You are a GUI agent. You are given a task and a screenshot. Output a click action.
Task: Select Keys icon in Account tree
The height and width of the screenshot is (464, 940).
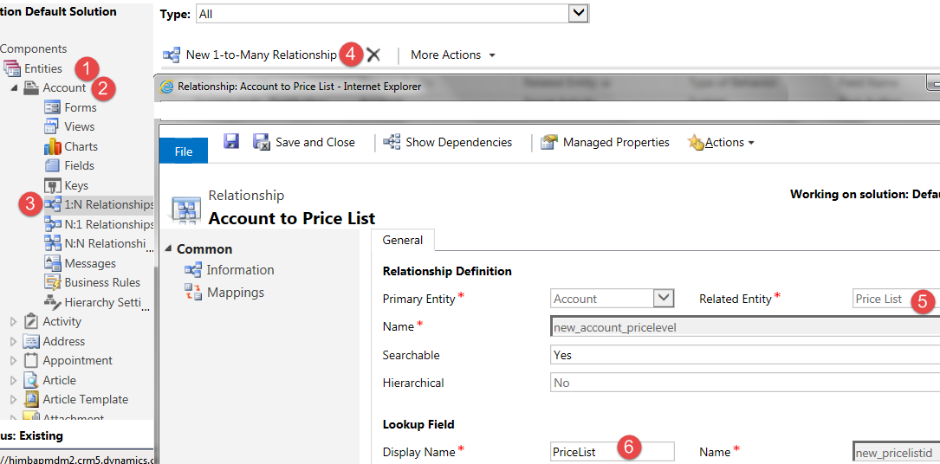52,185
